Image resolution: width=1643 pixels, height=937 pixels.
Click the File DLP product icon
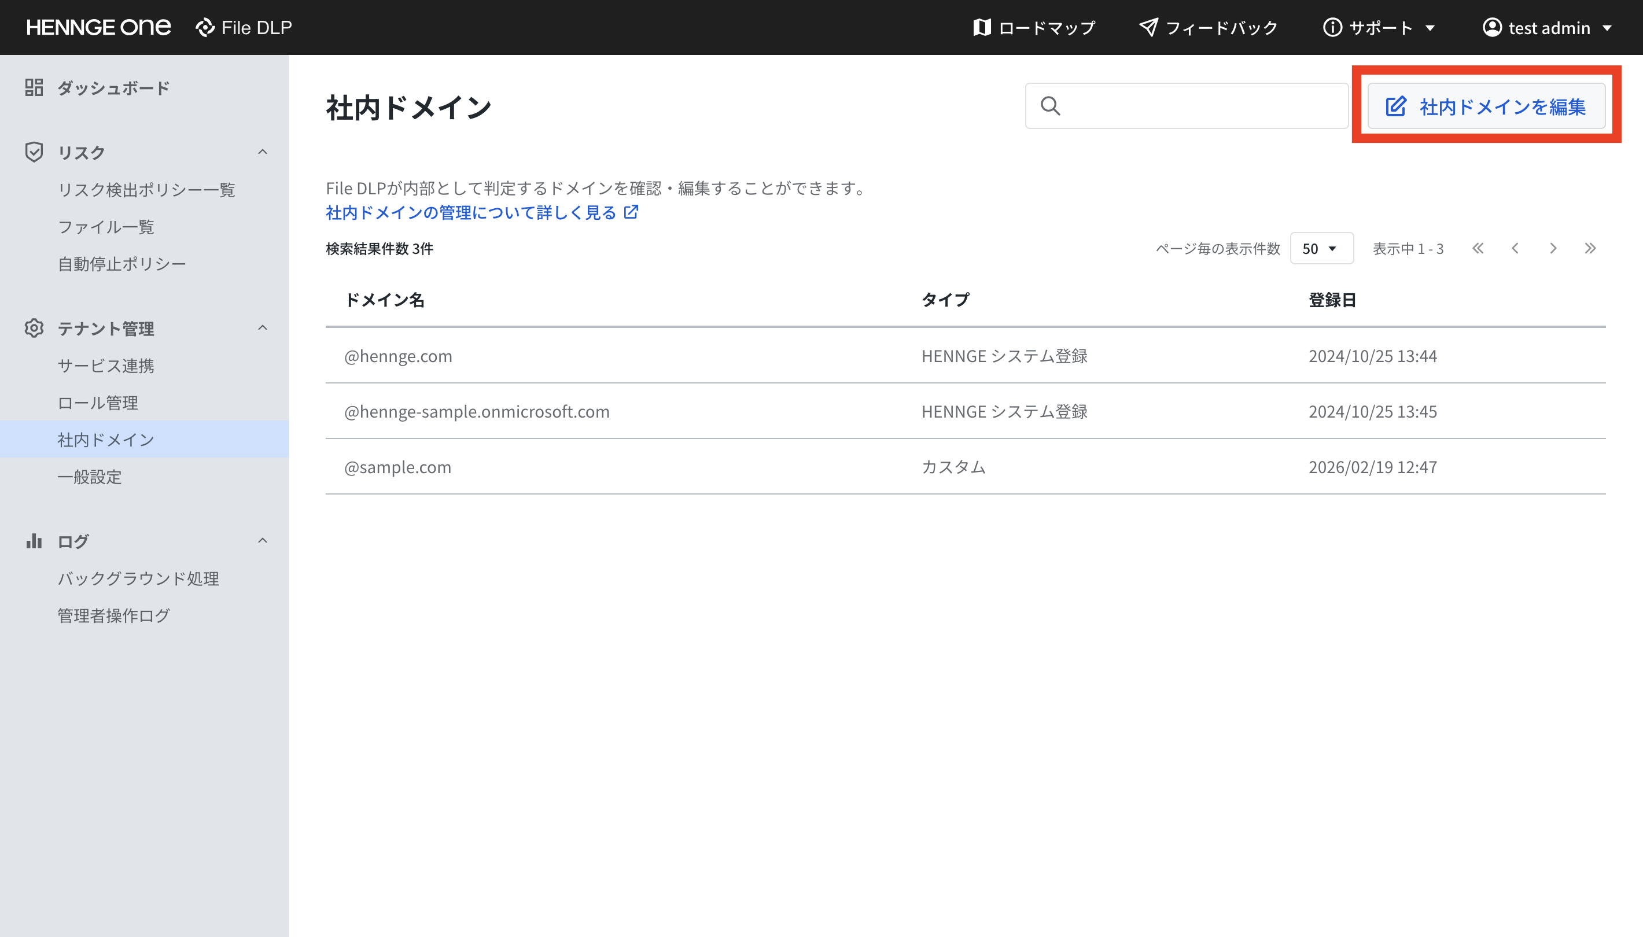point(205,28)
